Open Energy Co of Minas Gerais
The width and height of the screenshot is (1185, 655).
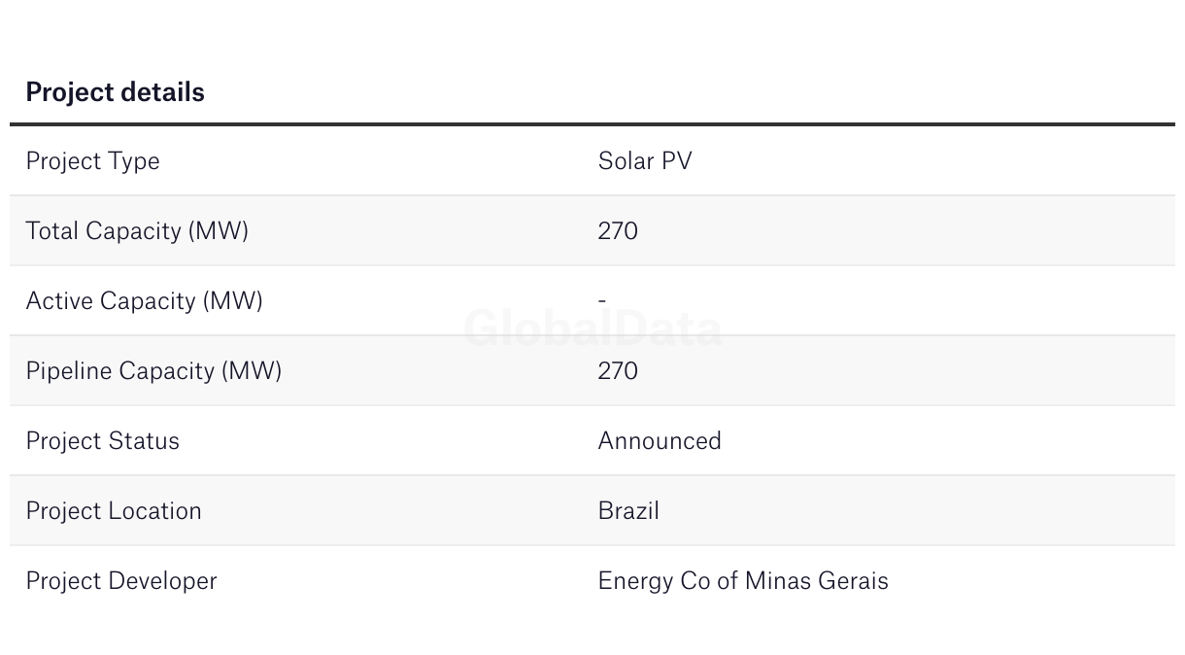click(743, 581)
